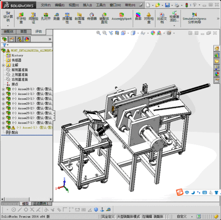Open the 插入(I) menu

click(87, 5)
